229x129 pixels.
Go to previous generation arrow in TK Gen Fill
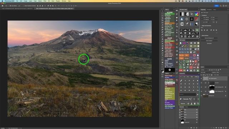pos(194,99)
